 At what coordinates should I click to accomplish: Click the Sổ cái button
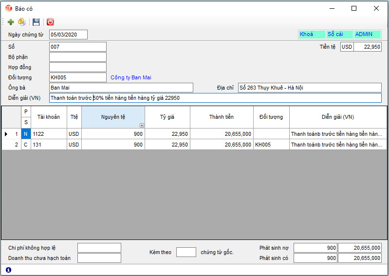click(339, 35)
